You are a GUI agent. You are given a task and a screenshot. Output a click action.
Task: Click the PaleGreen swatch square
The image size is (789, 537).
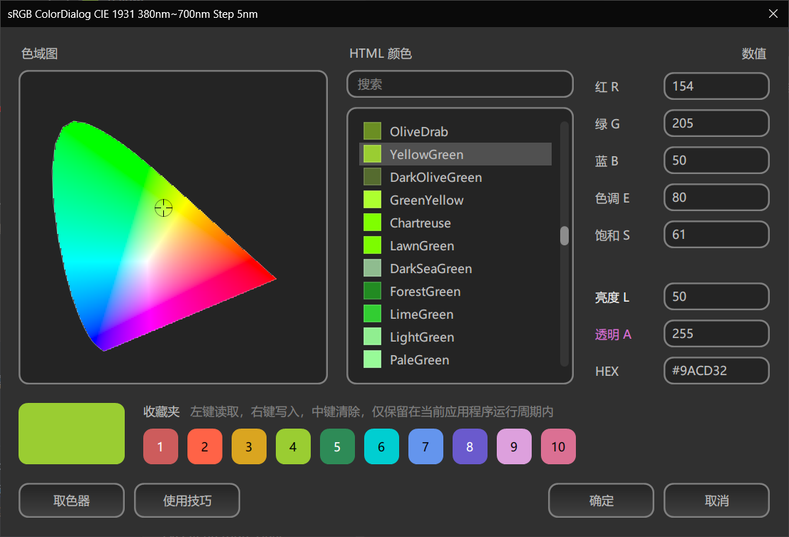pos(371,359)
